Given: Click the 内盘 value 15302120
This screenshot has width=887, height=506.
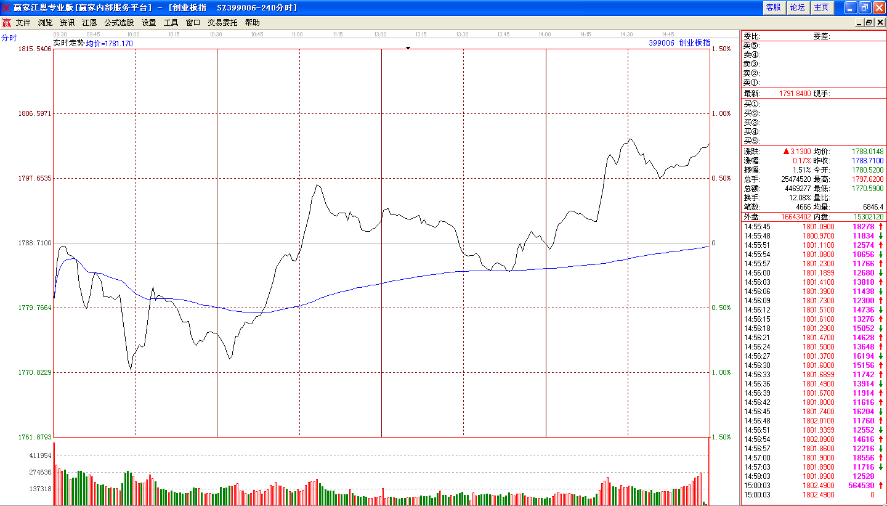Looking at the screenshot, I should (869, 216).
